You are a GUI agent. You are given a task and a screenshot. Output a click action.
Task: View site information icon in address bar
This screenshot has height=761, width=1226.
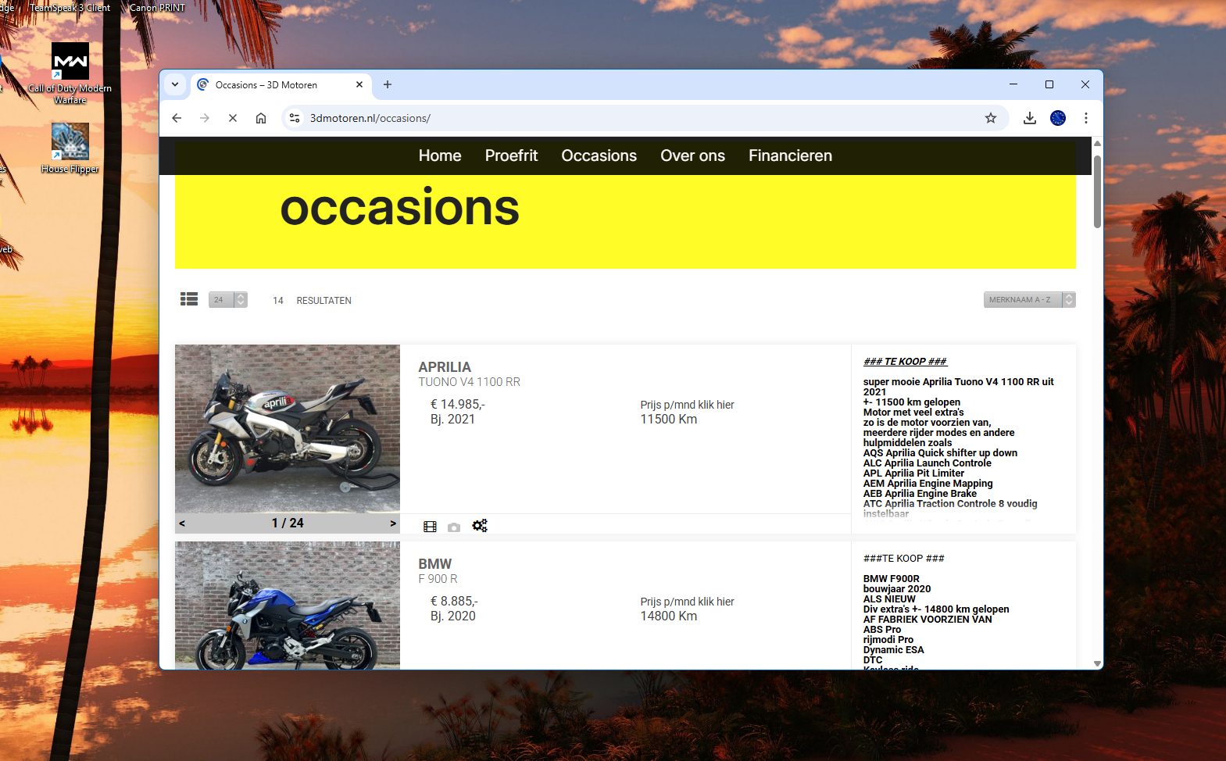(295, 118)
